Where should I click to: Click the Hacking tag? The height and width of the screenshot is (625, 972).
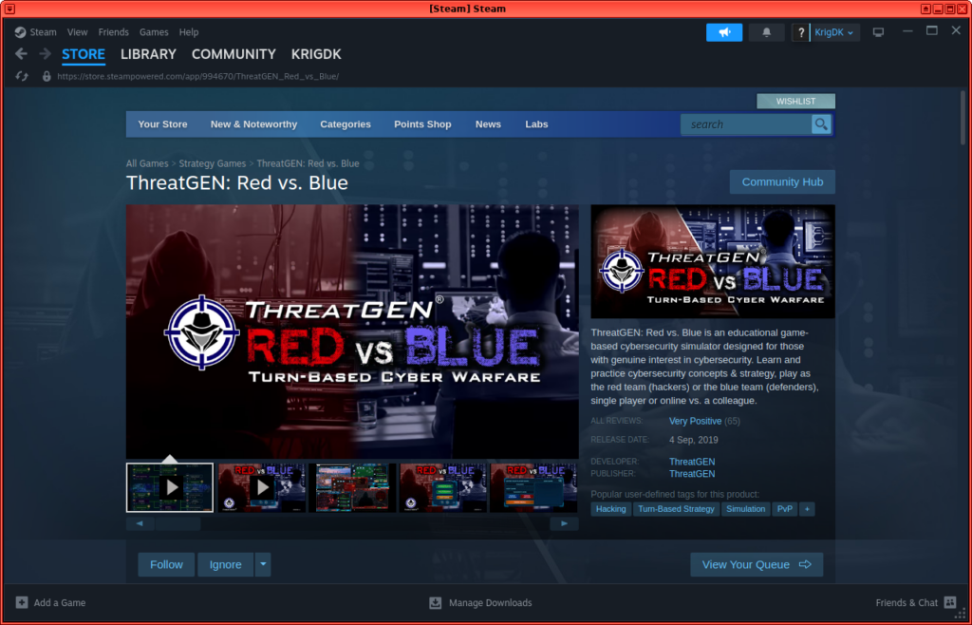[x=610, y=509]
